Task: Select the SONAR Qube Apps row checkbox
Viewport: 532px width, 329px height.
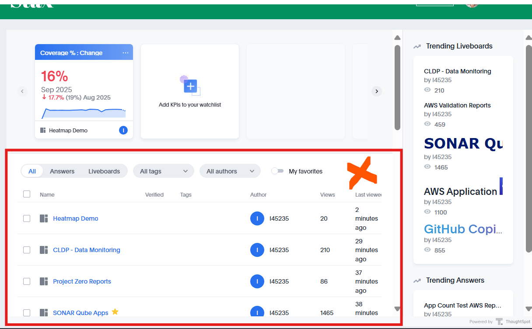Action: coord(27,313)
